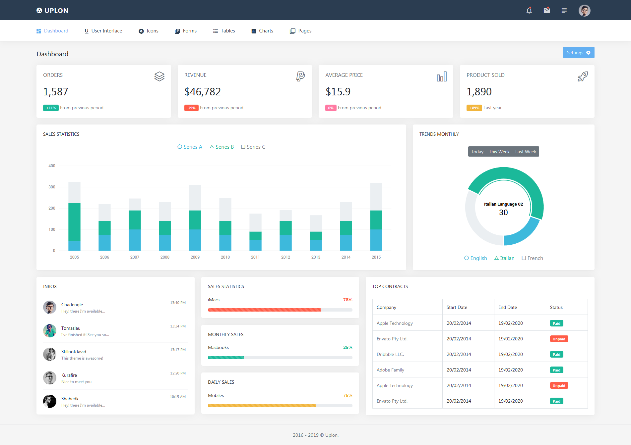Expand the User Interface menu
The height and width of the screenshot is (445, 631).
pos(103,31)
